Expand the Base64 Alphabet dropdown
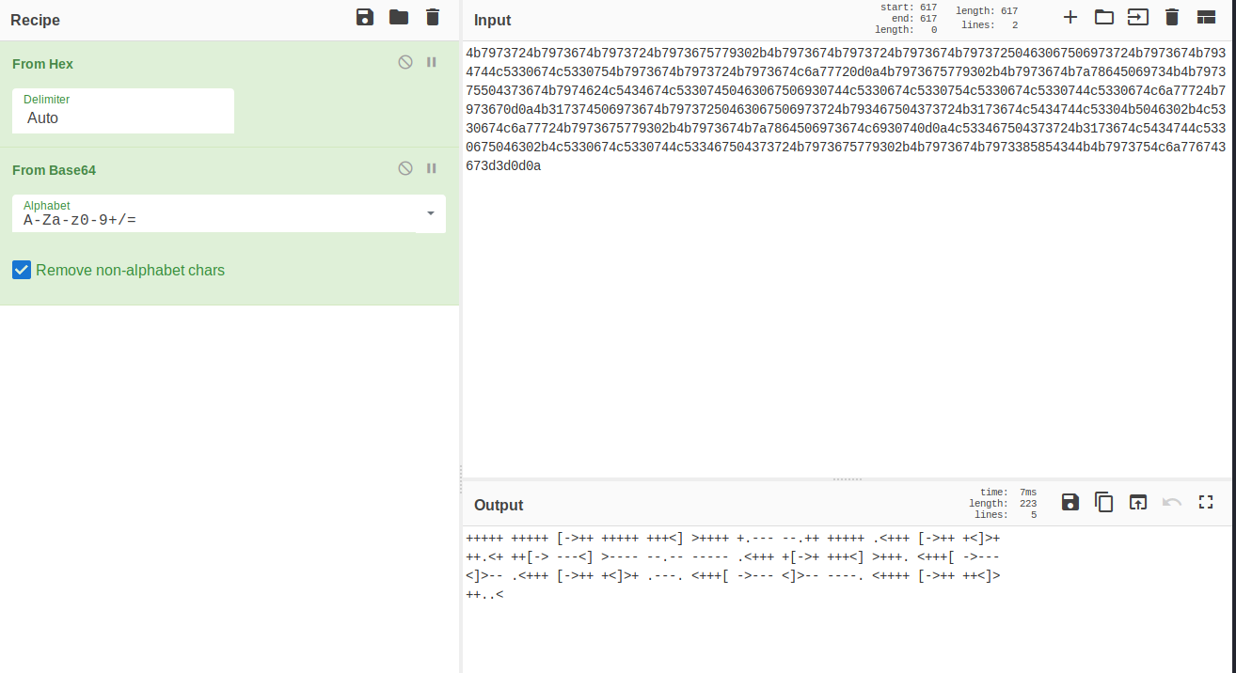1236x673 pixels. pos(430,213)
